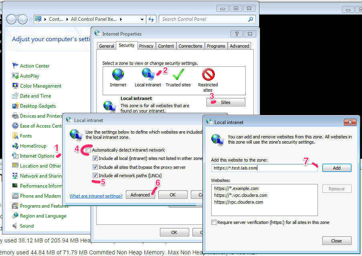The height and width of the screenshot is (256, 362).
Task: Open the Ease of Access Center icon
Action: [15, 126]
